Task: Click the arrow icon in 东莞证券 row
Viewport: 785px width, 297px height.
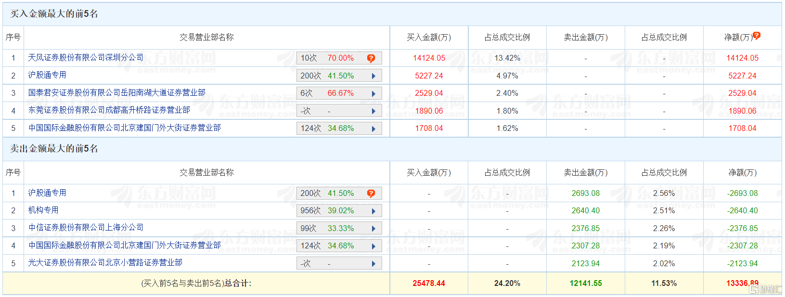Action: 373,111
